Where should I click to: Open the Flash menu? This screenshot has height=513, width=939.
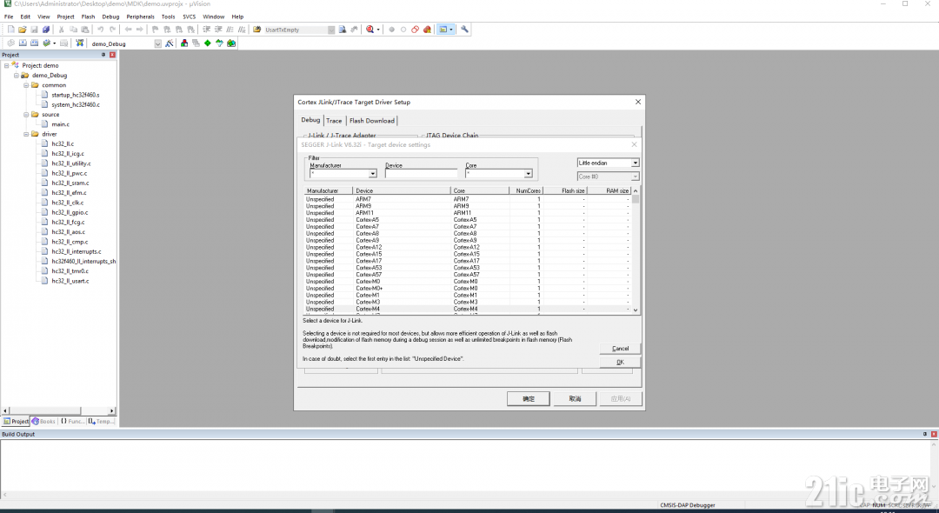coord(88,17)
